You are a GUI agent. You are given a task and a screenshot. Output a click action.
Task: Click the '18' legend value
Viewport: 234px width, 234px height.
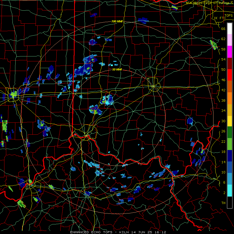pos(223,152)
